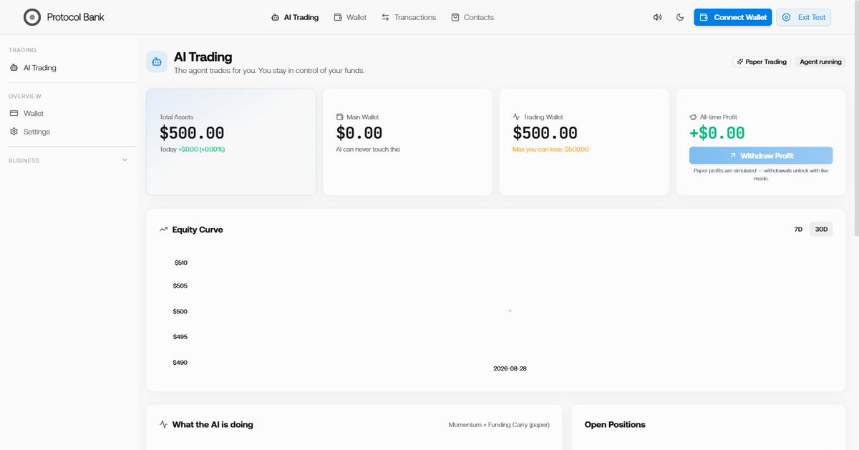Click the Protocol Bank logo icon
Image resolution: width=859 pixels, height=450 pixels.
point(32,17)
